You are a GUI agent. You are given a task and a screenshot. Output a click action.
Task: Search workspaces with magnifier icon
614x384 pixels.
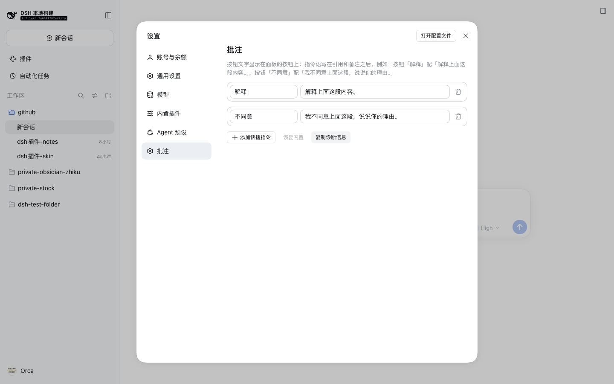pos(81,96)
